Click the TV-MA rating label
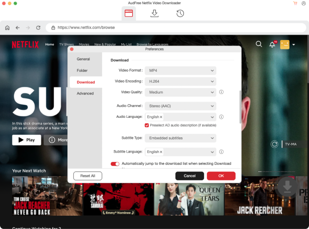This screenshot has width=309, height=229. [x=291, y=144]
